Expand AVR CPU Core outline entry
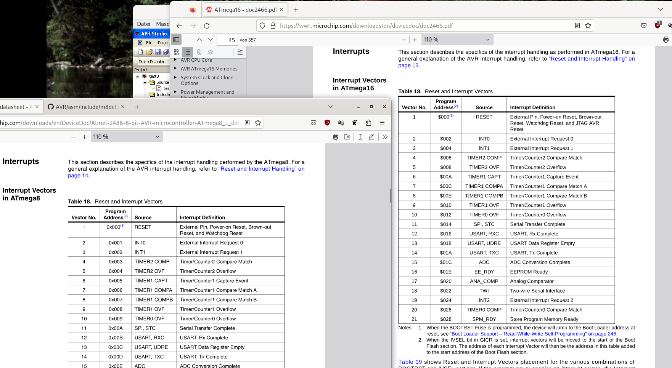 click(175, 60)
